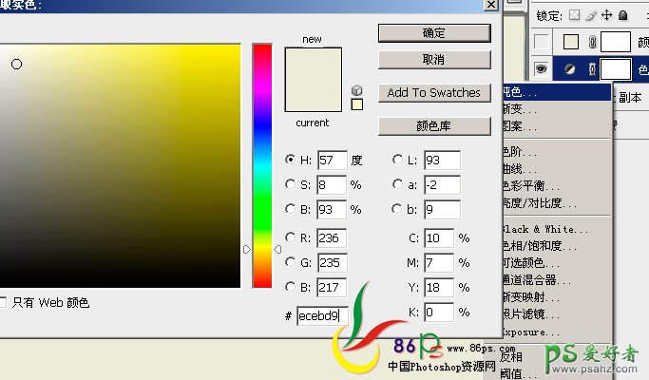
Task: Click lock image pixels brush icon
Action: 589,15
